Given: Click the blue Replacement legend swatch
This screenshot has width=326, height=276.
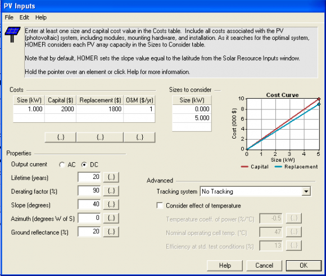Looking at the screenshot, I should pos(278,167).
